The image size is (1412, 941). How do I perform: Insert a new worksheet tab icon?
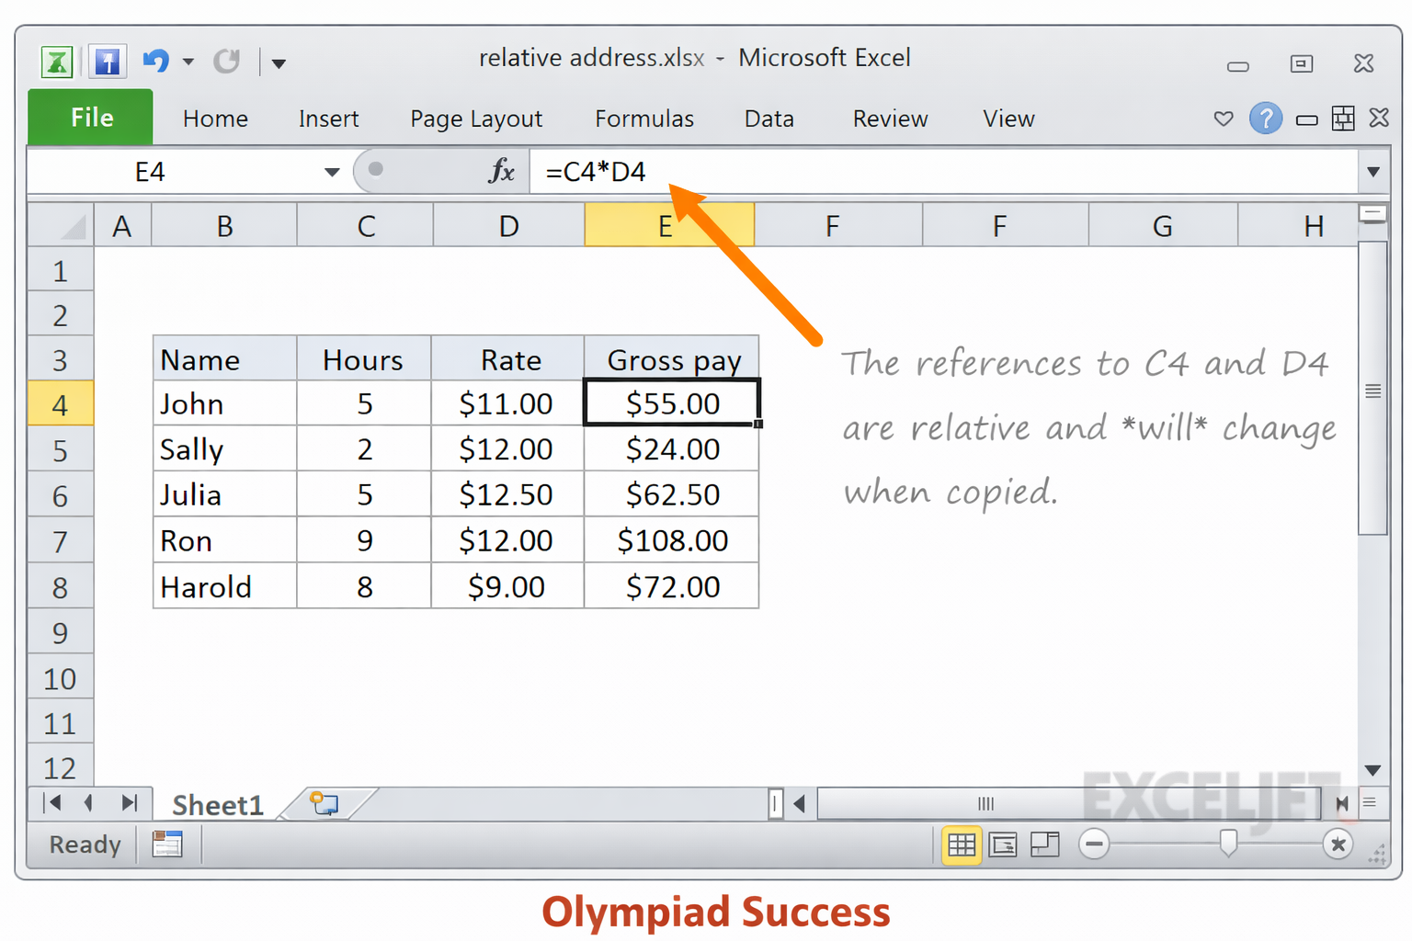coord(325,804)
